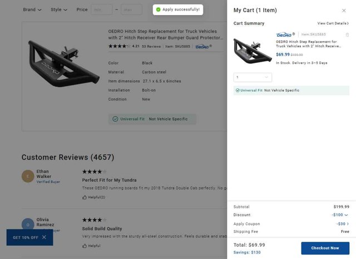Click the Savings: $130 text
This screenshot has height=259, width=356.
coord(247,252)
